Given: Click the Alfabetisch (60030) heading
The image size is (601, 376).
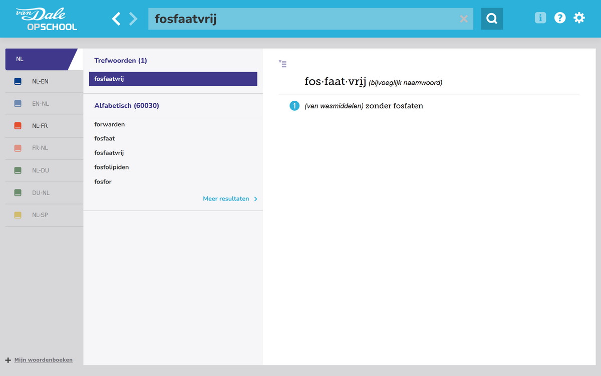Looking at the screenshot, I should (127, 106).
